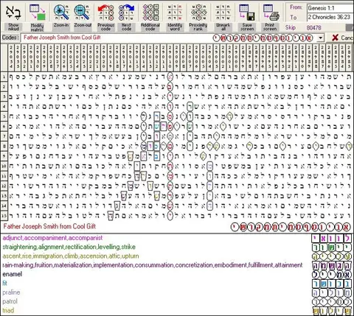
Task: Select the Identify word icon
Action: pyautogui.click(x=175, y=13)
